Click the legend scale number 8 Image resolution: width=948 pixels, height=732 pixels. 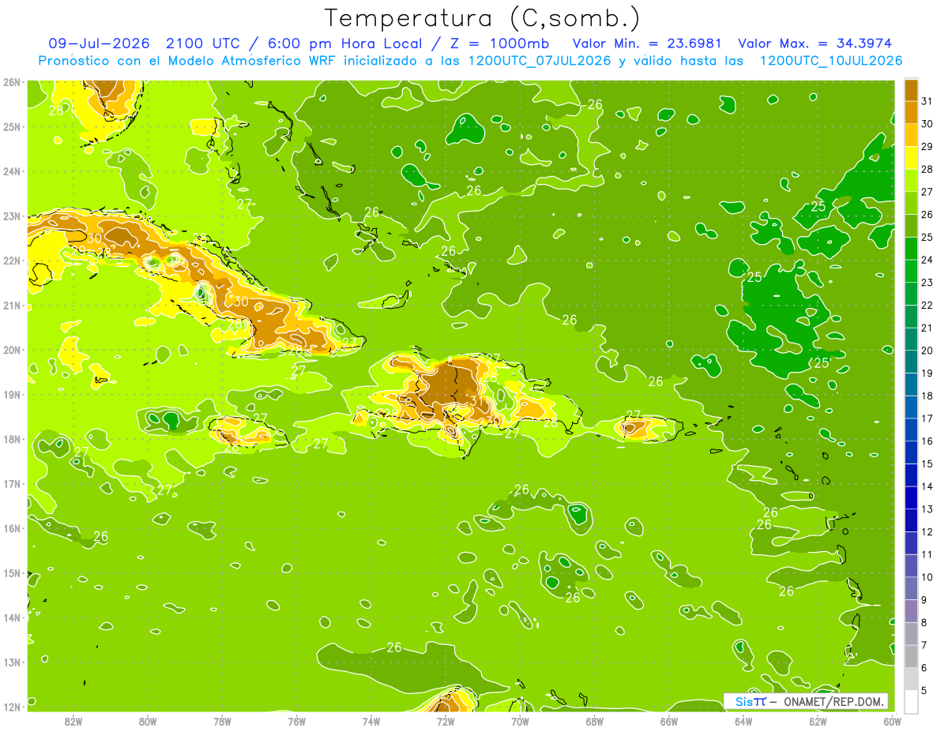925,622
